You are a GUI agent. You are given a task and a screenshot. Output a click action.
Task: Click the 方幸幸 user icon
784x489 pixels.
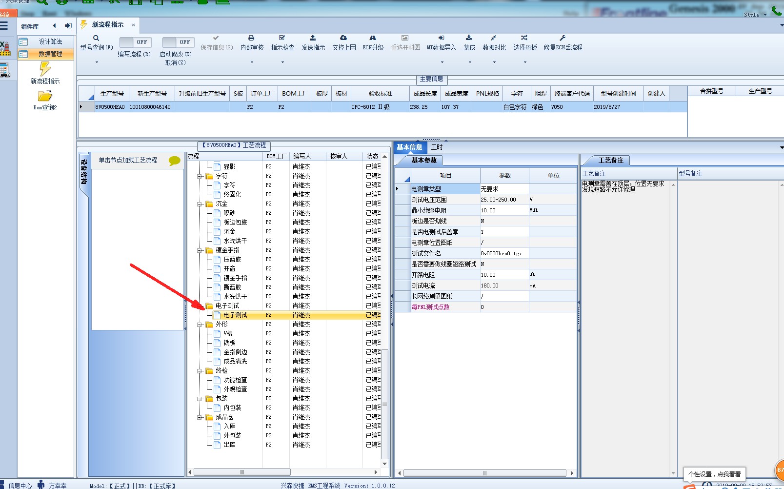point(41,485)
